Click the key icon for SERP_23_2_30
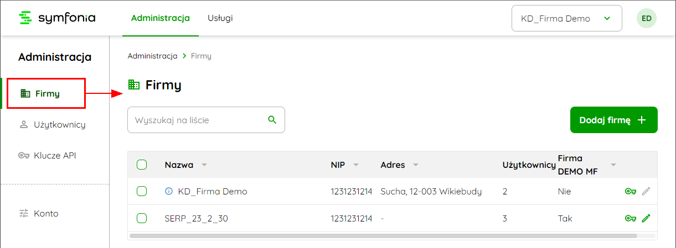This screenshot has width=676, height=248. point(630,219)
